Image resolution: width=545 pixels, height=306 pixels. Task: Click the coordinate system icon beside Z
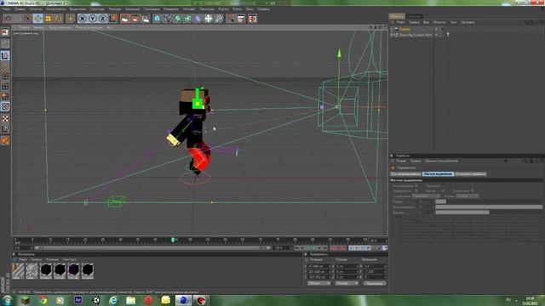[x=113, y=19]
